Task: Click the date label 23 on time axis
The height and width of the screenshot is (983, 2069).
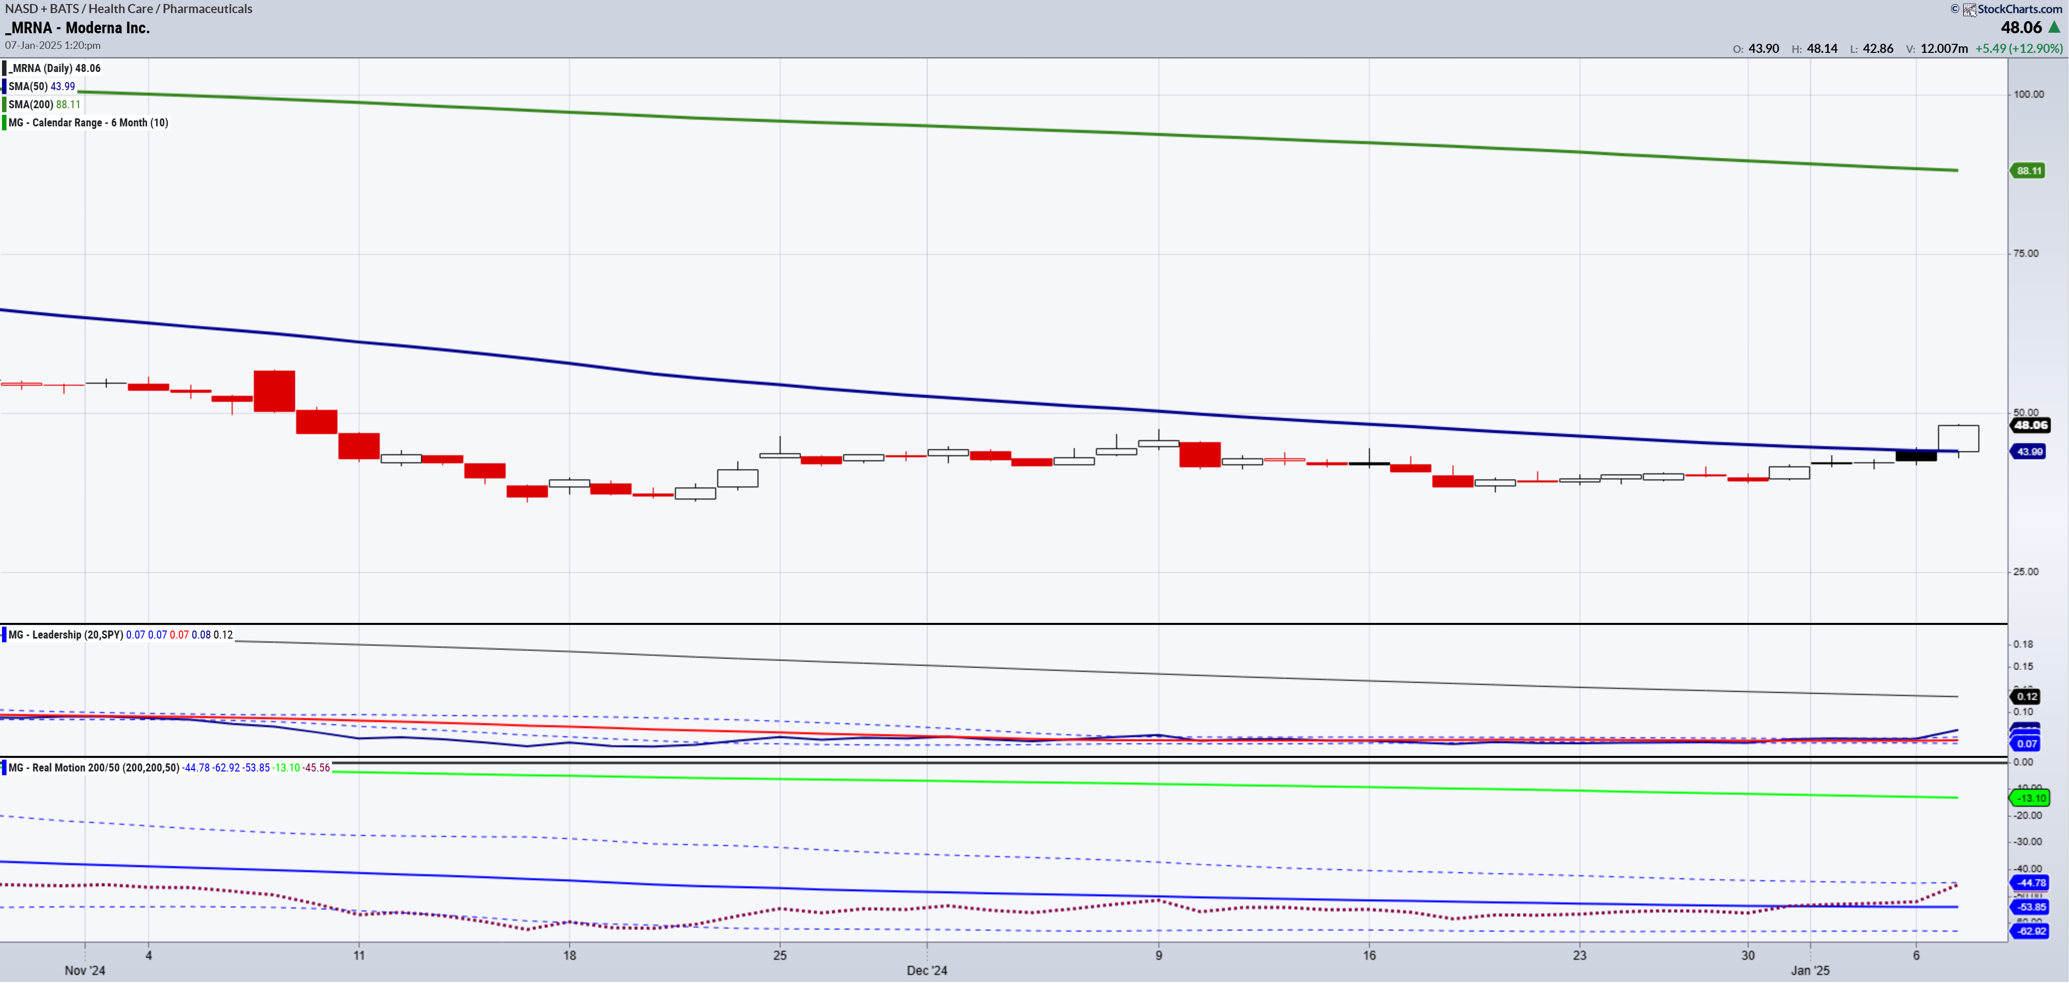Action: [1580, 956]
